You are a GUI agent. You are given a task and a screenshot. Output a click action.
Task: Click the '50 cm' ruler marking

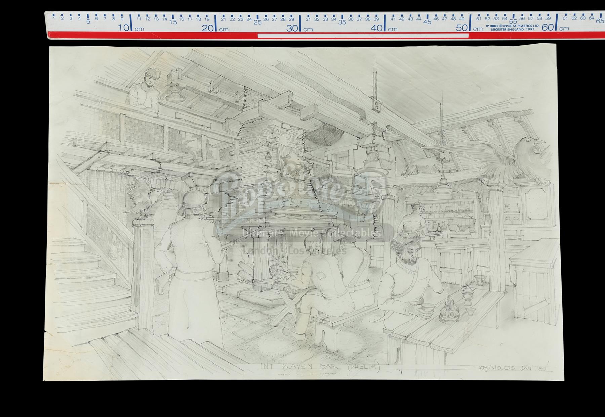point(470,28)
